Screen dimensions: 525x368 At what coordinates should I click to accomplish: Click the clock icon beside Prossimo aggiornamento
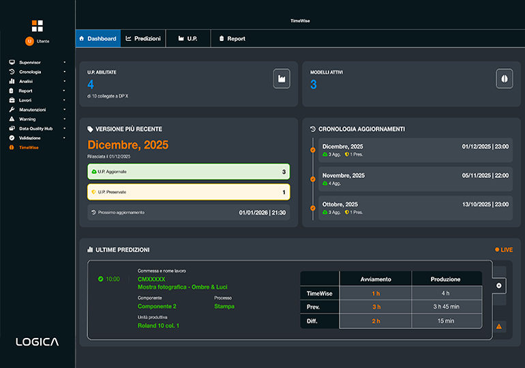tap(93, 213)
